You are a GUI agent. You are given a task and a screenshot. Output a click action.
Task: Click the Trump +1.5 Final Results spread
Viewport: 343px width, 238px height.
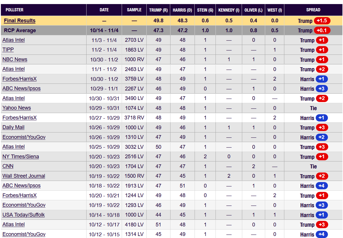[x=314, y=21]
